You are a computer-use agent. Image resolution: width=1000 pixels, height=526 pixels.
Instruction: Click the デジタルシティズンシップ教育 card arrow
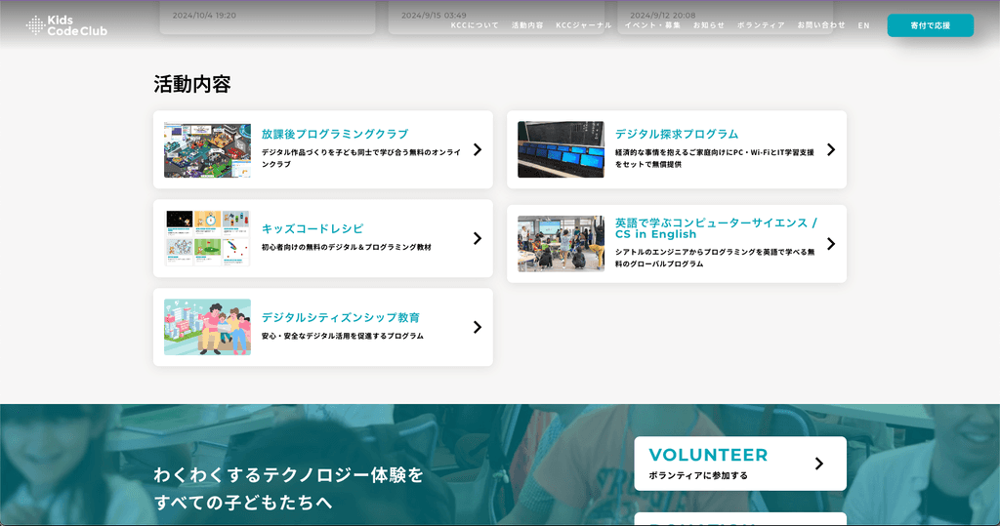click(478, 327)
